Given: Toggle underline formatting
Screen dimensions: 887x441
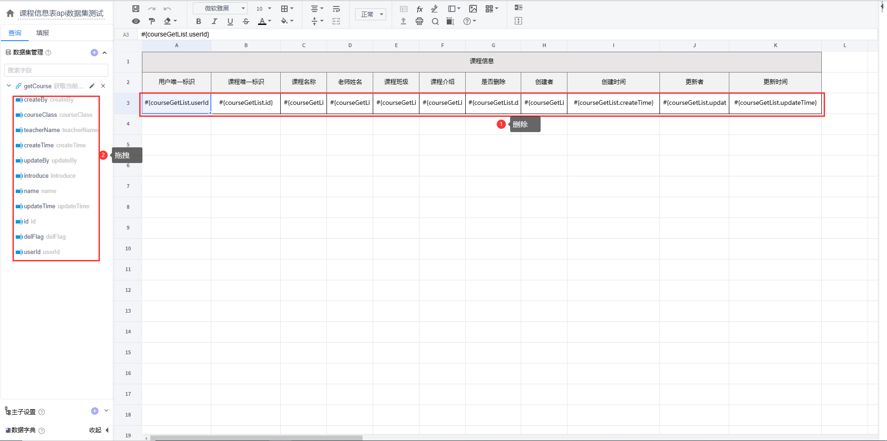Looking at the screenshot, I should (230, 21).
